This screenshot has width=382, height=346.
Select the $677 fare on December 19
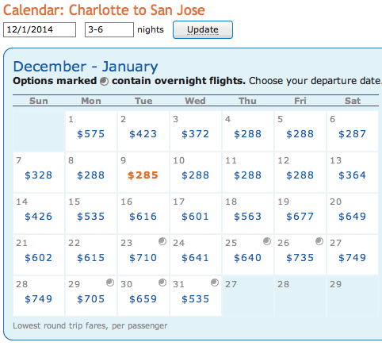point(300,217)
